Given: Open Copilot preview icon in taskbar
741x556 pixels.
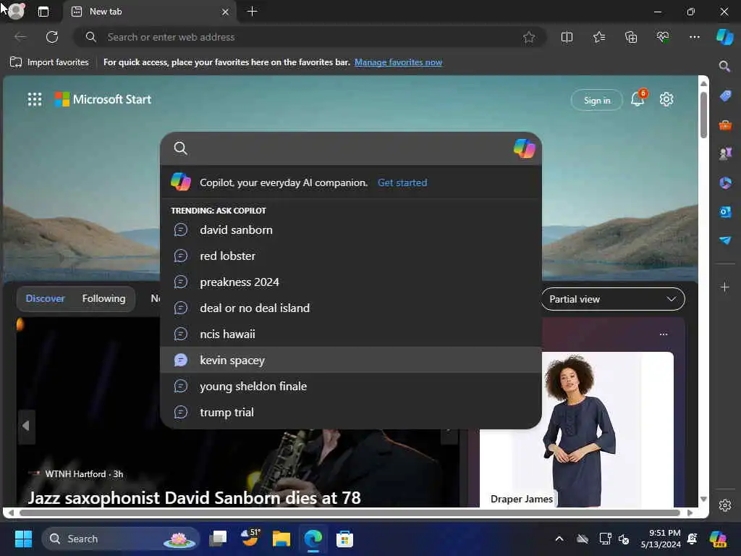Looking at the screenshot, I should point(719,539).
